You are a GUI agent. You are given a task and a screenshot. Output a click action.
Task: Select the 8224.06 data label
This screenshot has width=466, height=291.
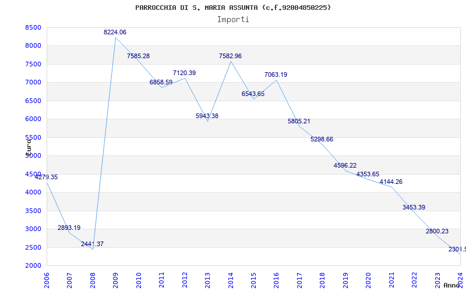[x=115, y=33]
